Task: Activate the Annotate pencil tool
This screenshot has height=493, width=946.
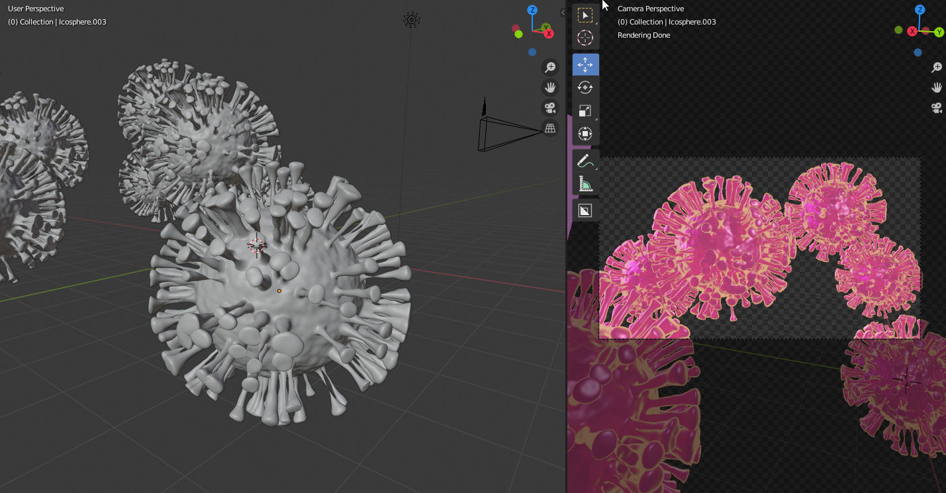Action: 585,161
